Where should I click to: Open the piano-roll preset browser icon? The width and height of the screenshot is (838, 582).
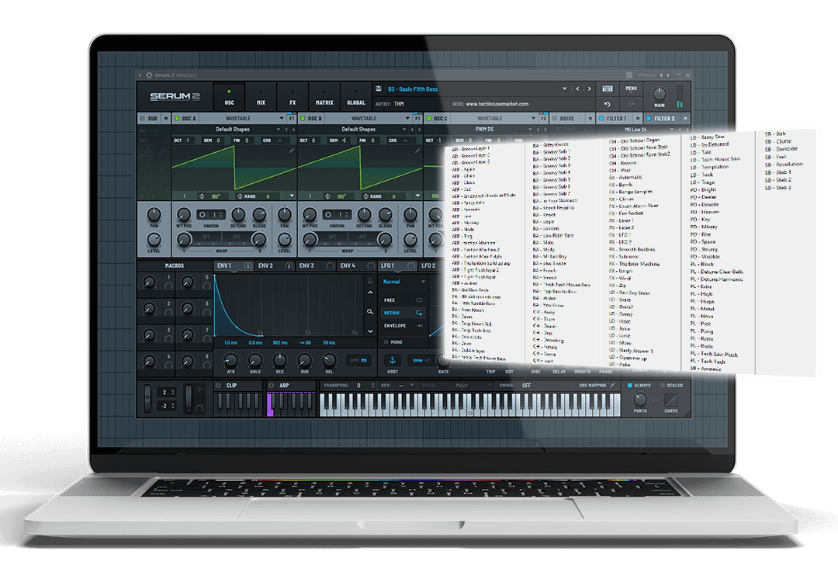607,89
